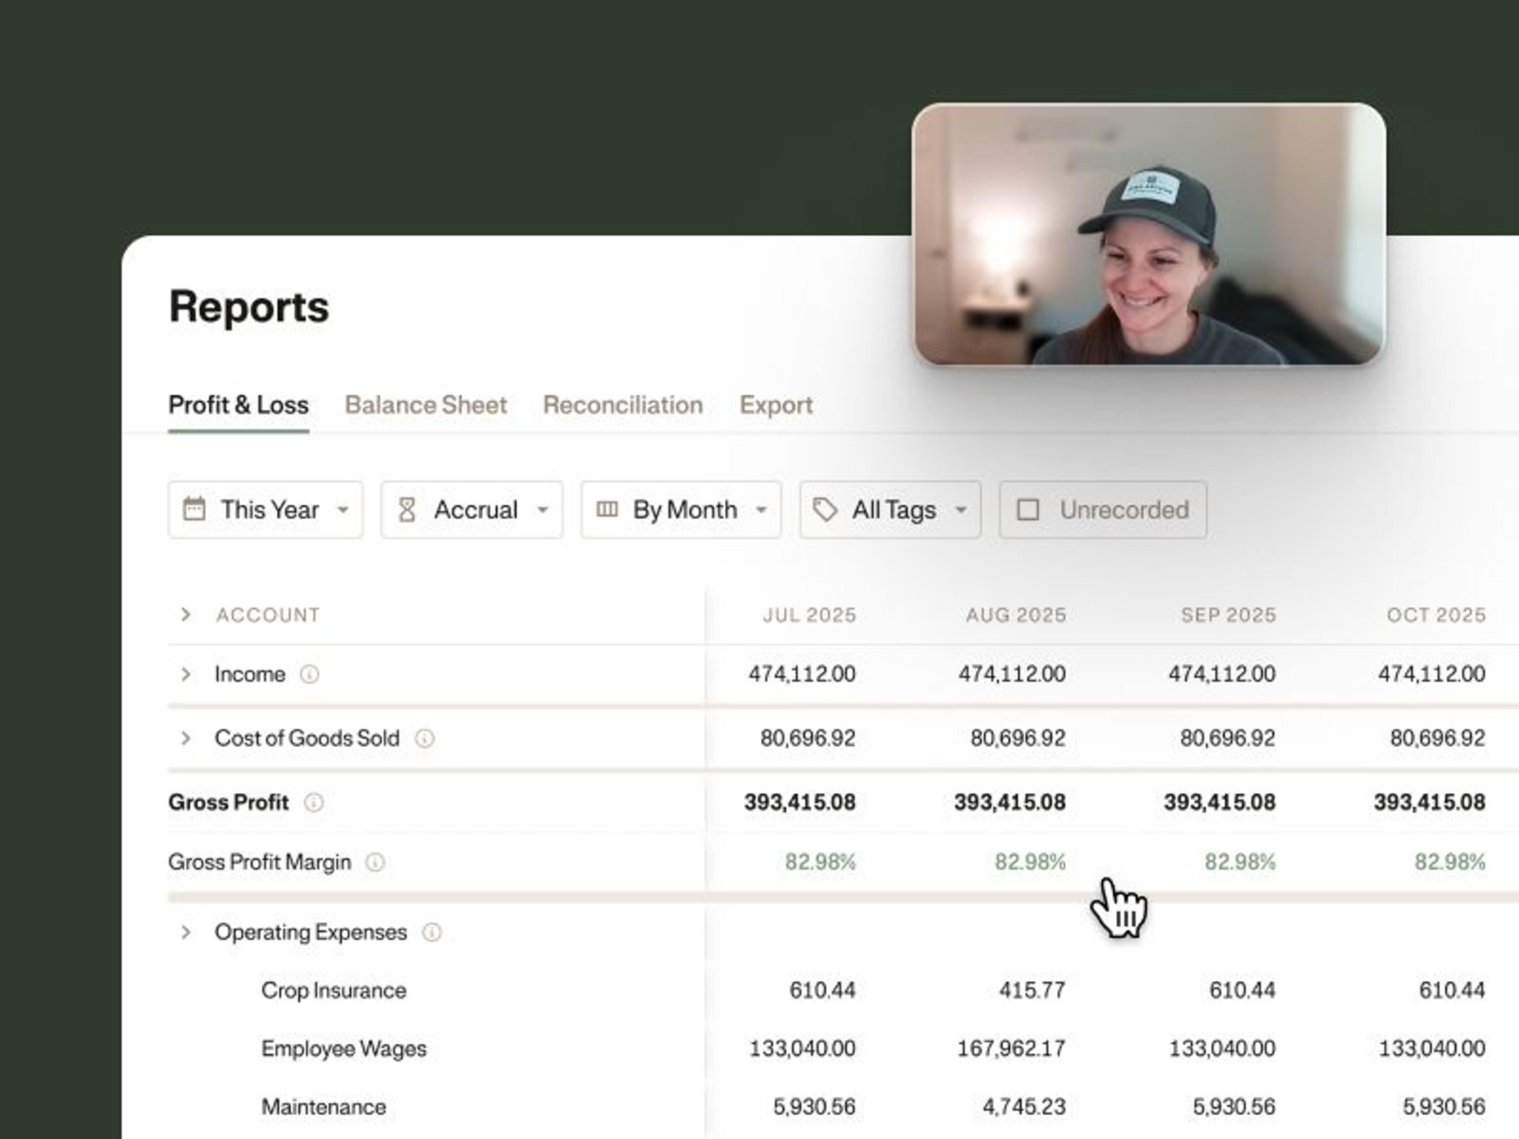Expand the Income row chevron
The height and width of the screenshot is (1139, 1519).
[186, 674]
